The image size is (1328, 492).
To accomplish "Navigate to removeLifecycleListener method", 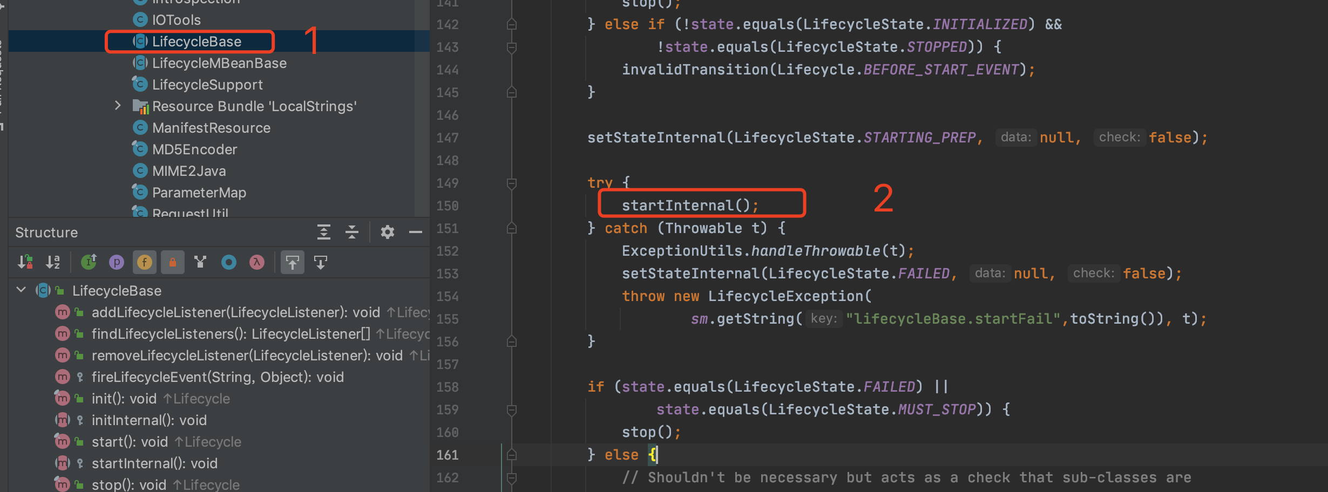I will 247,356.
